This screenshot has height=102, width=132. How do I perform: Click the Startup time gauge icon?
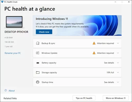[38, 82]
